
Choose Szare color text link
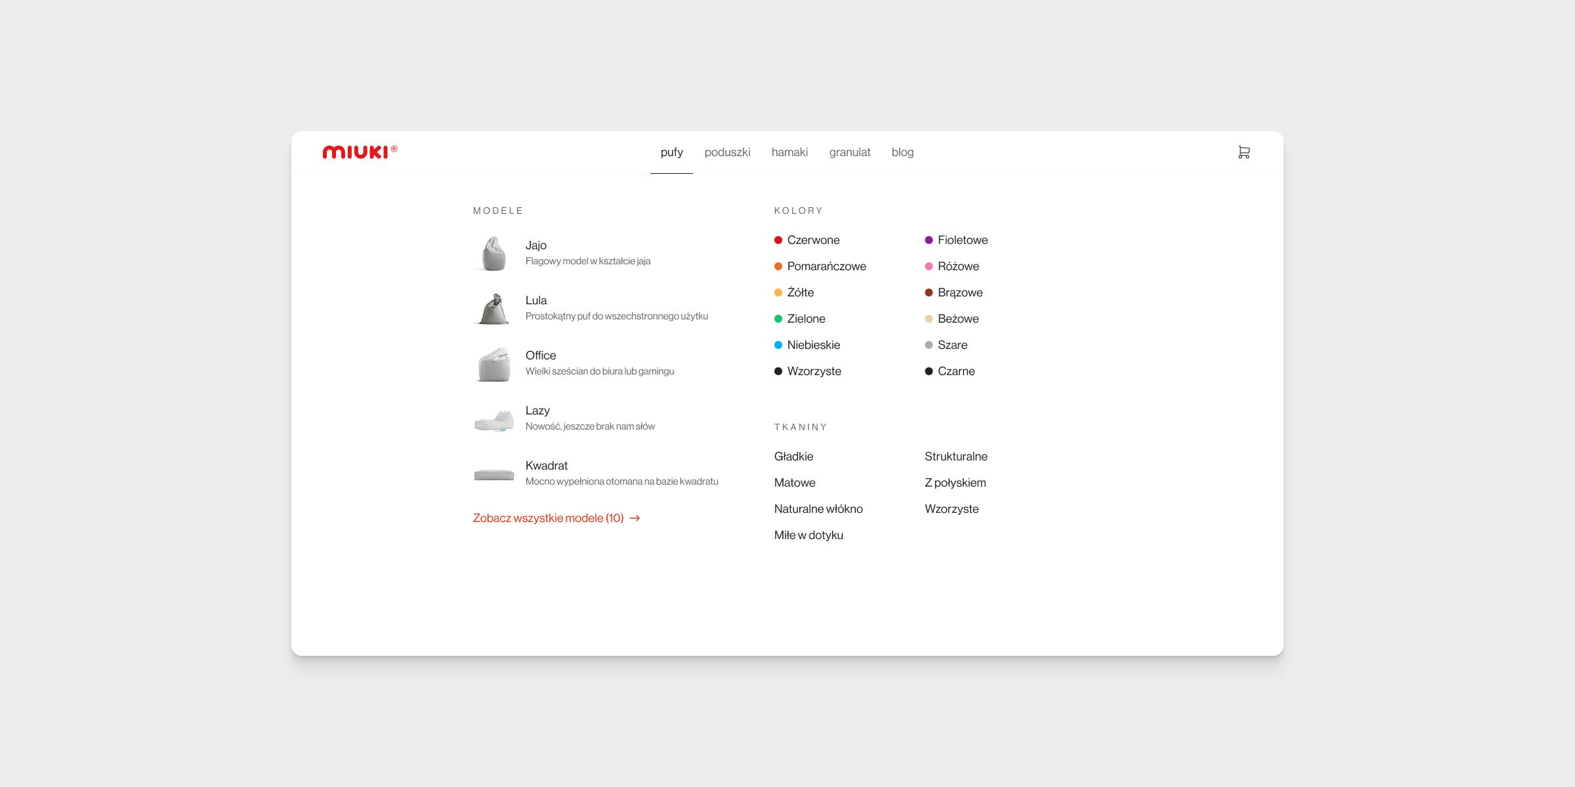(952, 345)
